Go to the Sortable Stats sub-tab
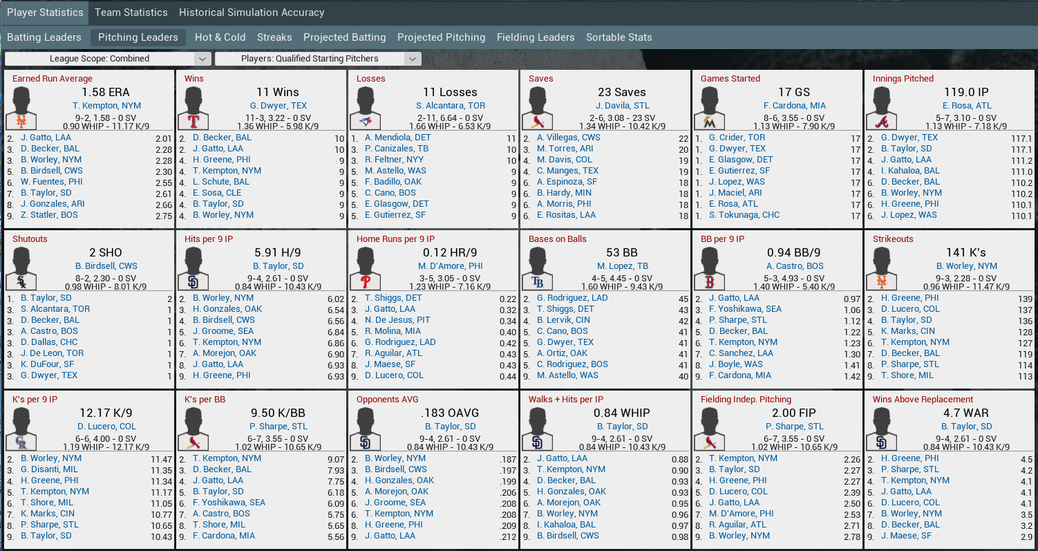The image size is (1038, 551). coord(619,37)
